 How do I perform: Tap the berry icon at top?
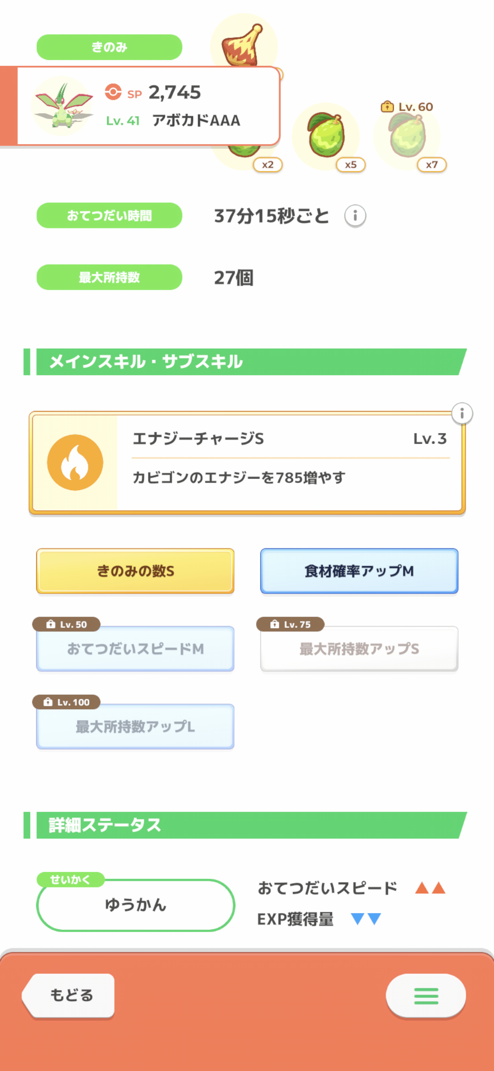point(243,46)
